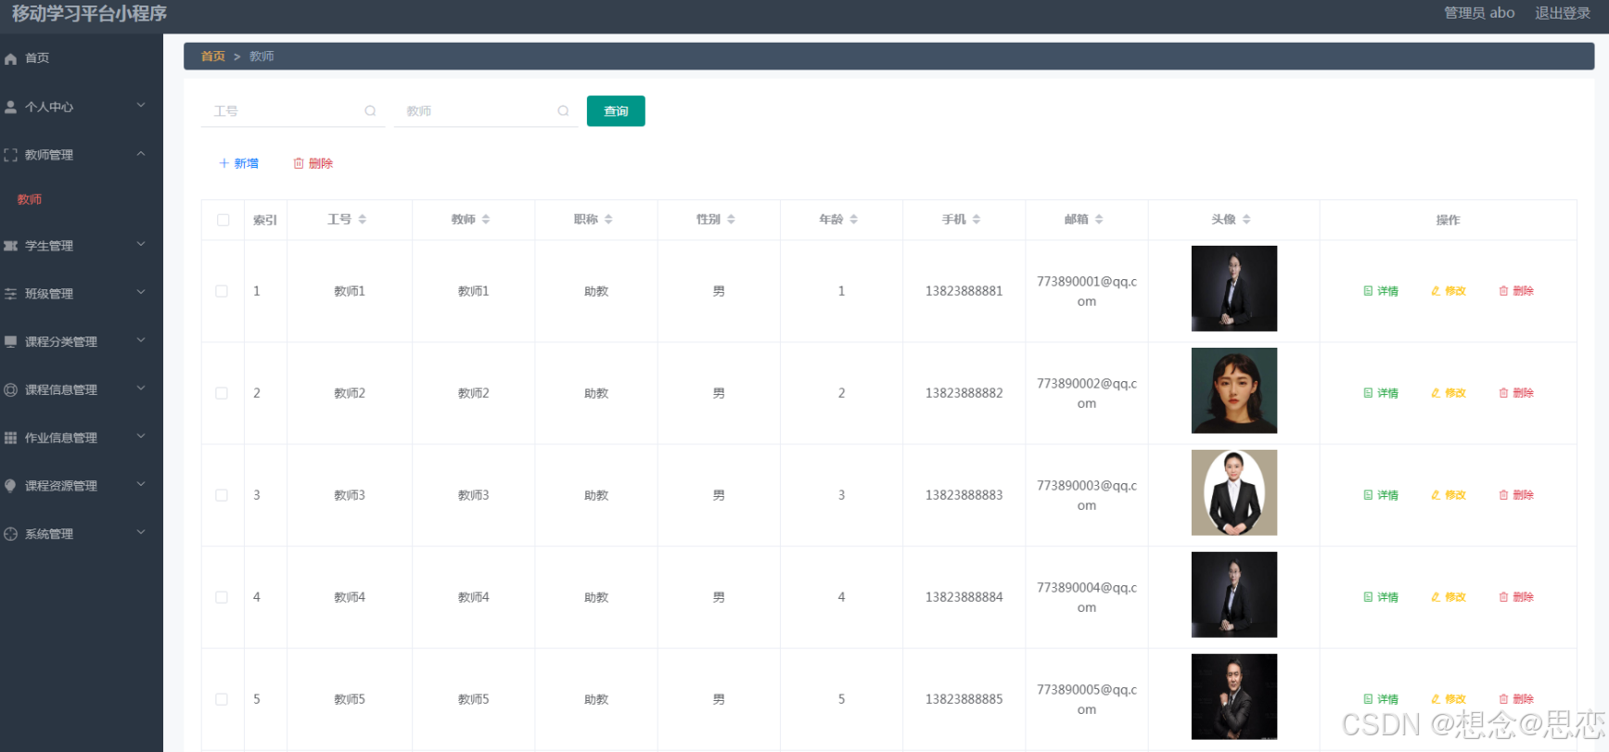This screenshot has width=1609, height=752.
Task: Click the green 查询 button
Action: click(x=616, y=111)
